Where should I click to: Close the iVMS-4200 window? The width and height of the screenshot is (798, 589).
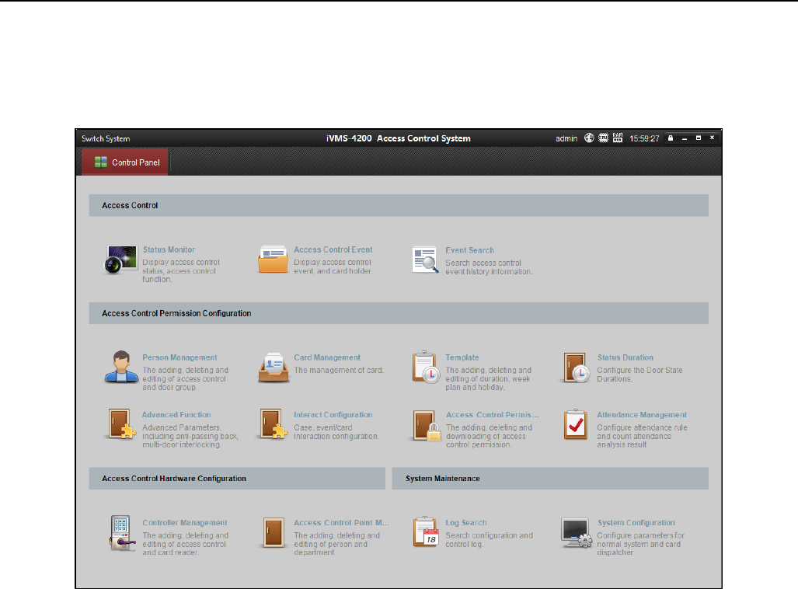pyautogui.click(x=712, y=138)
